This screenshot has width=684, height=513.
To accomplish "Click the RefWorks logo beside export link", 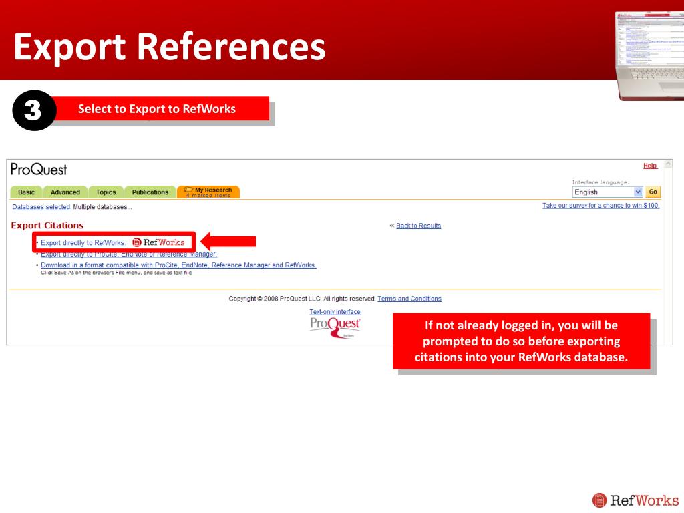I will [158, 242].
